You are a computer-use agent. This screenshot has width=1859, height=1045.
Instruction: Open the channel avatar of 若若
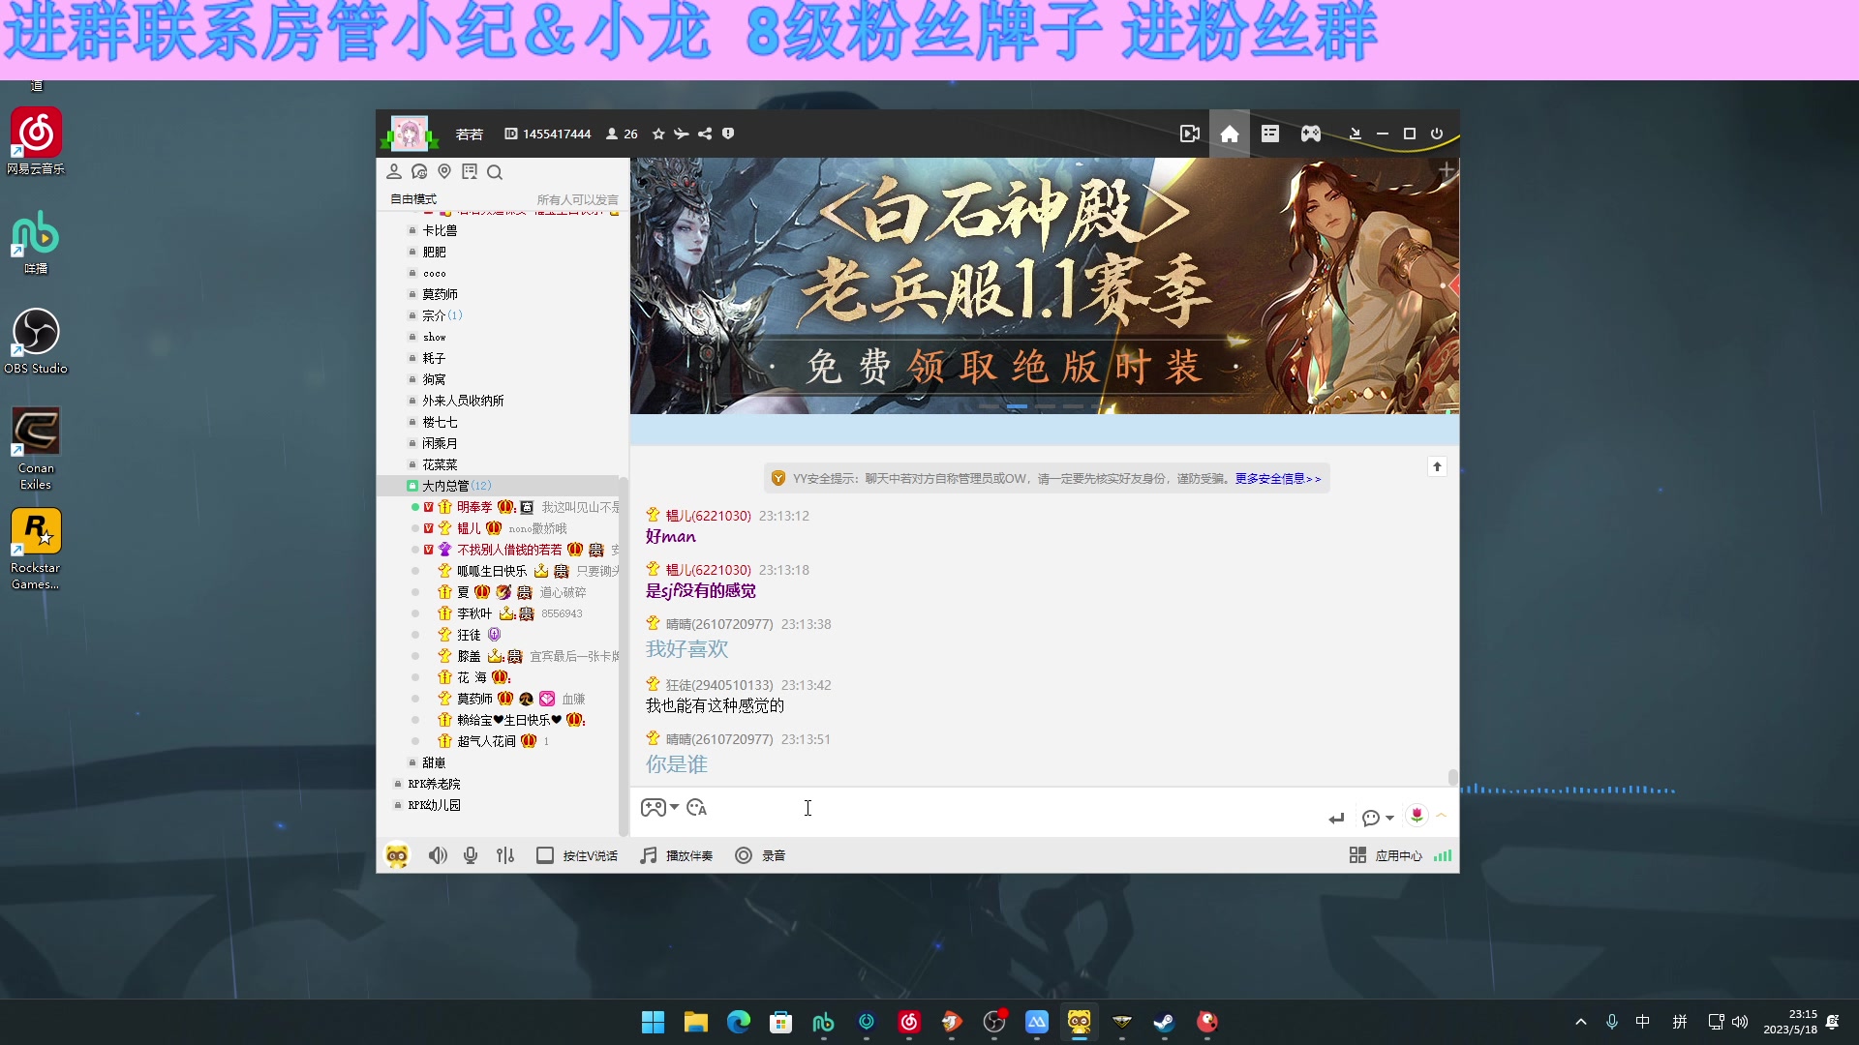click(409, 134)
